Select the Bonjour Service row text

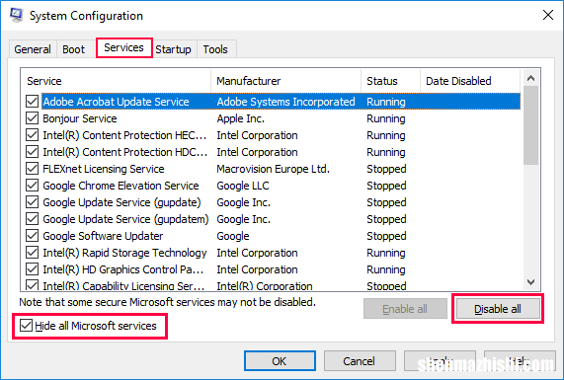point(79,118)
